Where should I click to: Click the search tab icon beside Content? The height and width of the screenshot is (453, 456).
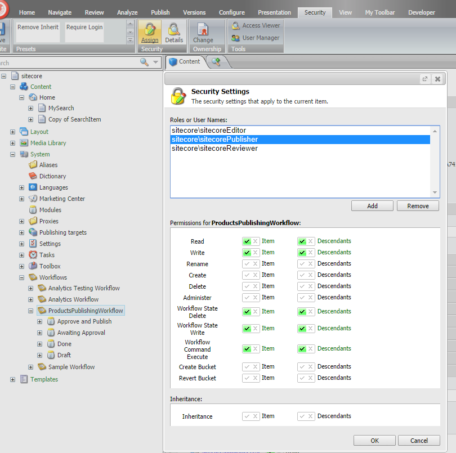tap(216, 62)
